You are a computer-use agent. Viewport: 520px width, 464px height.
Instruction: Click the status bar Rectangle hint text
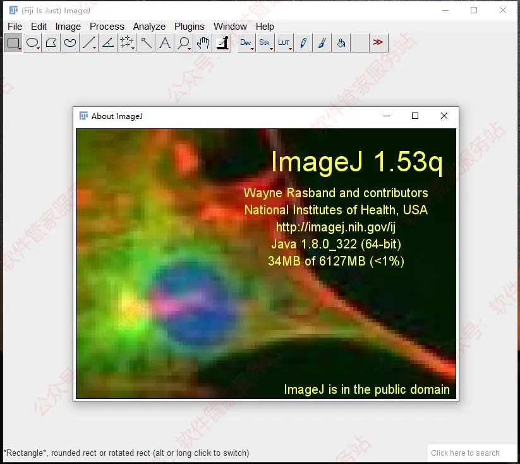pos(126,453)
